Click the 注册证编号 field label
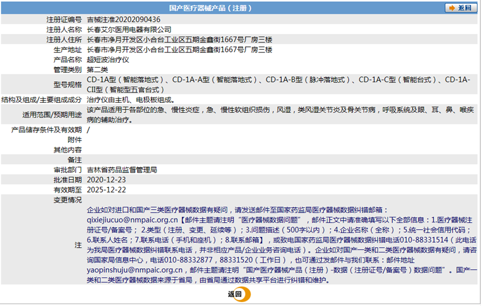The height and width of the screenshot is (306, 481). (x=64, y=20)
